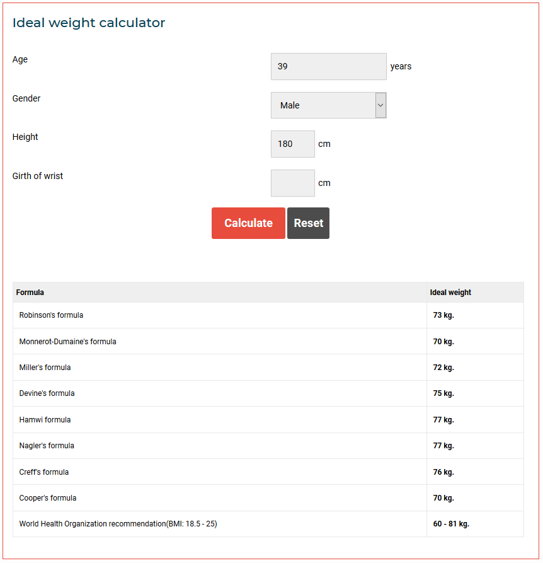Click the Miller's formula row

(x=45, y=368)
